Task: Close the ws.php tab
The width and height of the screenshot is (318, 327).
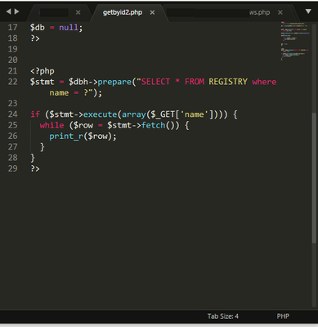Action: 280,12
